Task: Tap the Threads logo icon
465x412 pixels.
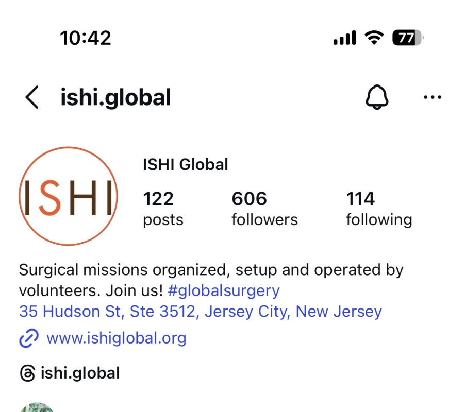Action: tap(27, 373)
